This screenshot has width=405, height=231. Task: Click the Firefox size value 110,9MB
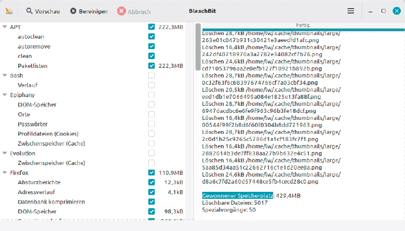pyautogui.click(x=171, y=173)
